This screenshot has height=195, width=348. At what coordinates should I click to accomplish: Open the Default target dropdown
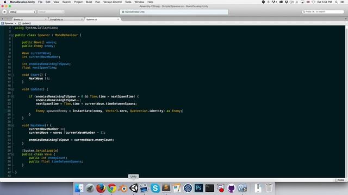(51, 12)
